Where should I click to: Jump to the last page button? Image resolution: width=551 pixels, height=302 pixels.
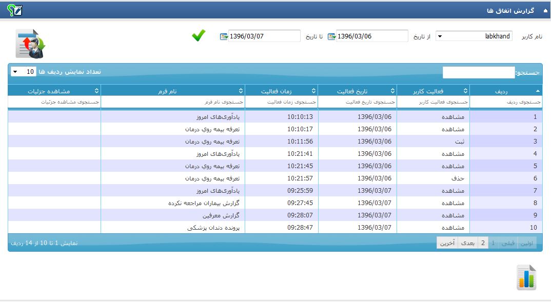pyautogui.click(x=447, y=243)
